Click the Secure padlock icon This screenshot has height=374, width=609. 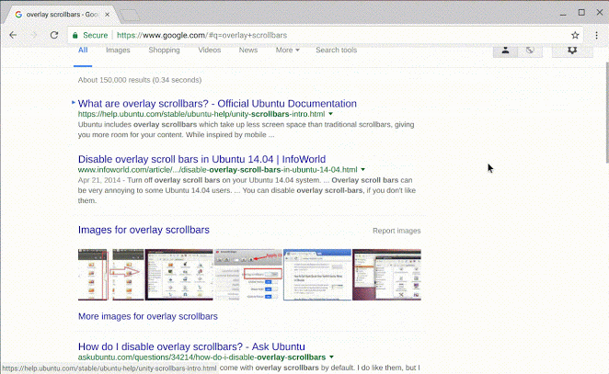[x=77, y=35]
